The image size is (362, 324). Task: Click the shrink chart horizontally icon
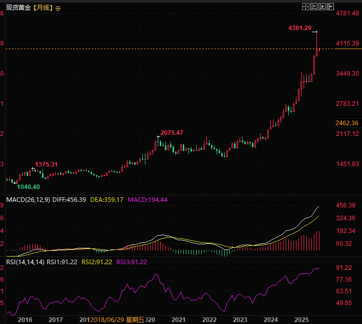pos(314,7)
